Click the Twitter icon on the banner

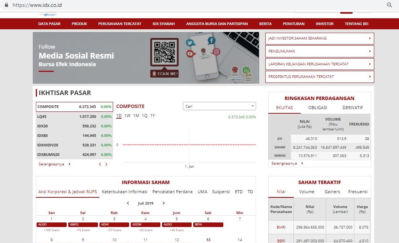[190, 43]
